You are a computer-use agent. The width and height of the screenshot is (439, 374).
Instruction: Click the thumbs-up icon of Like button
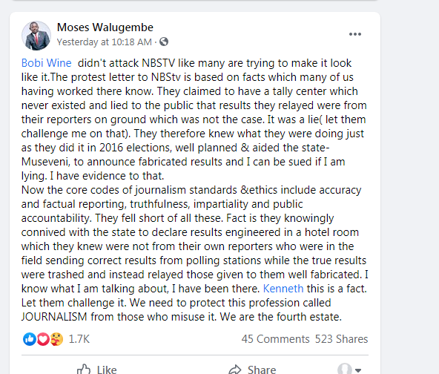pos(84,370)
